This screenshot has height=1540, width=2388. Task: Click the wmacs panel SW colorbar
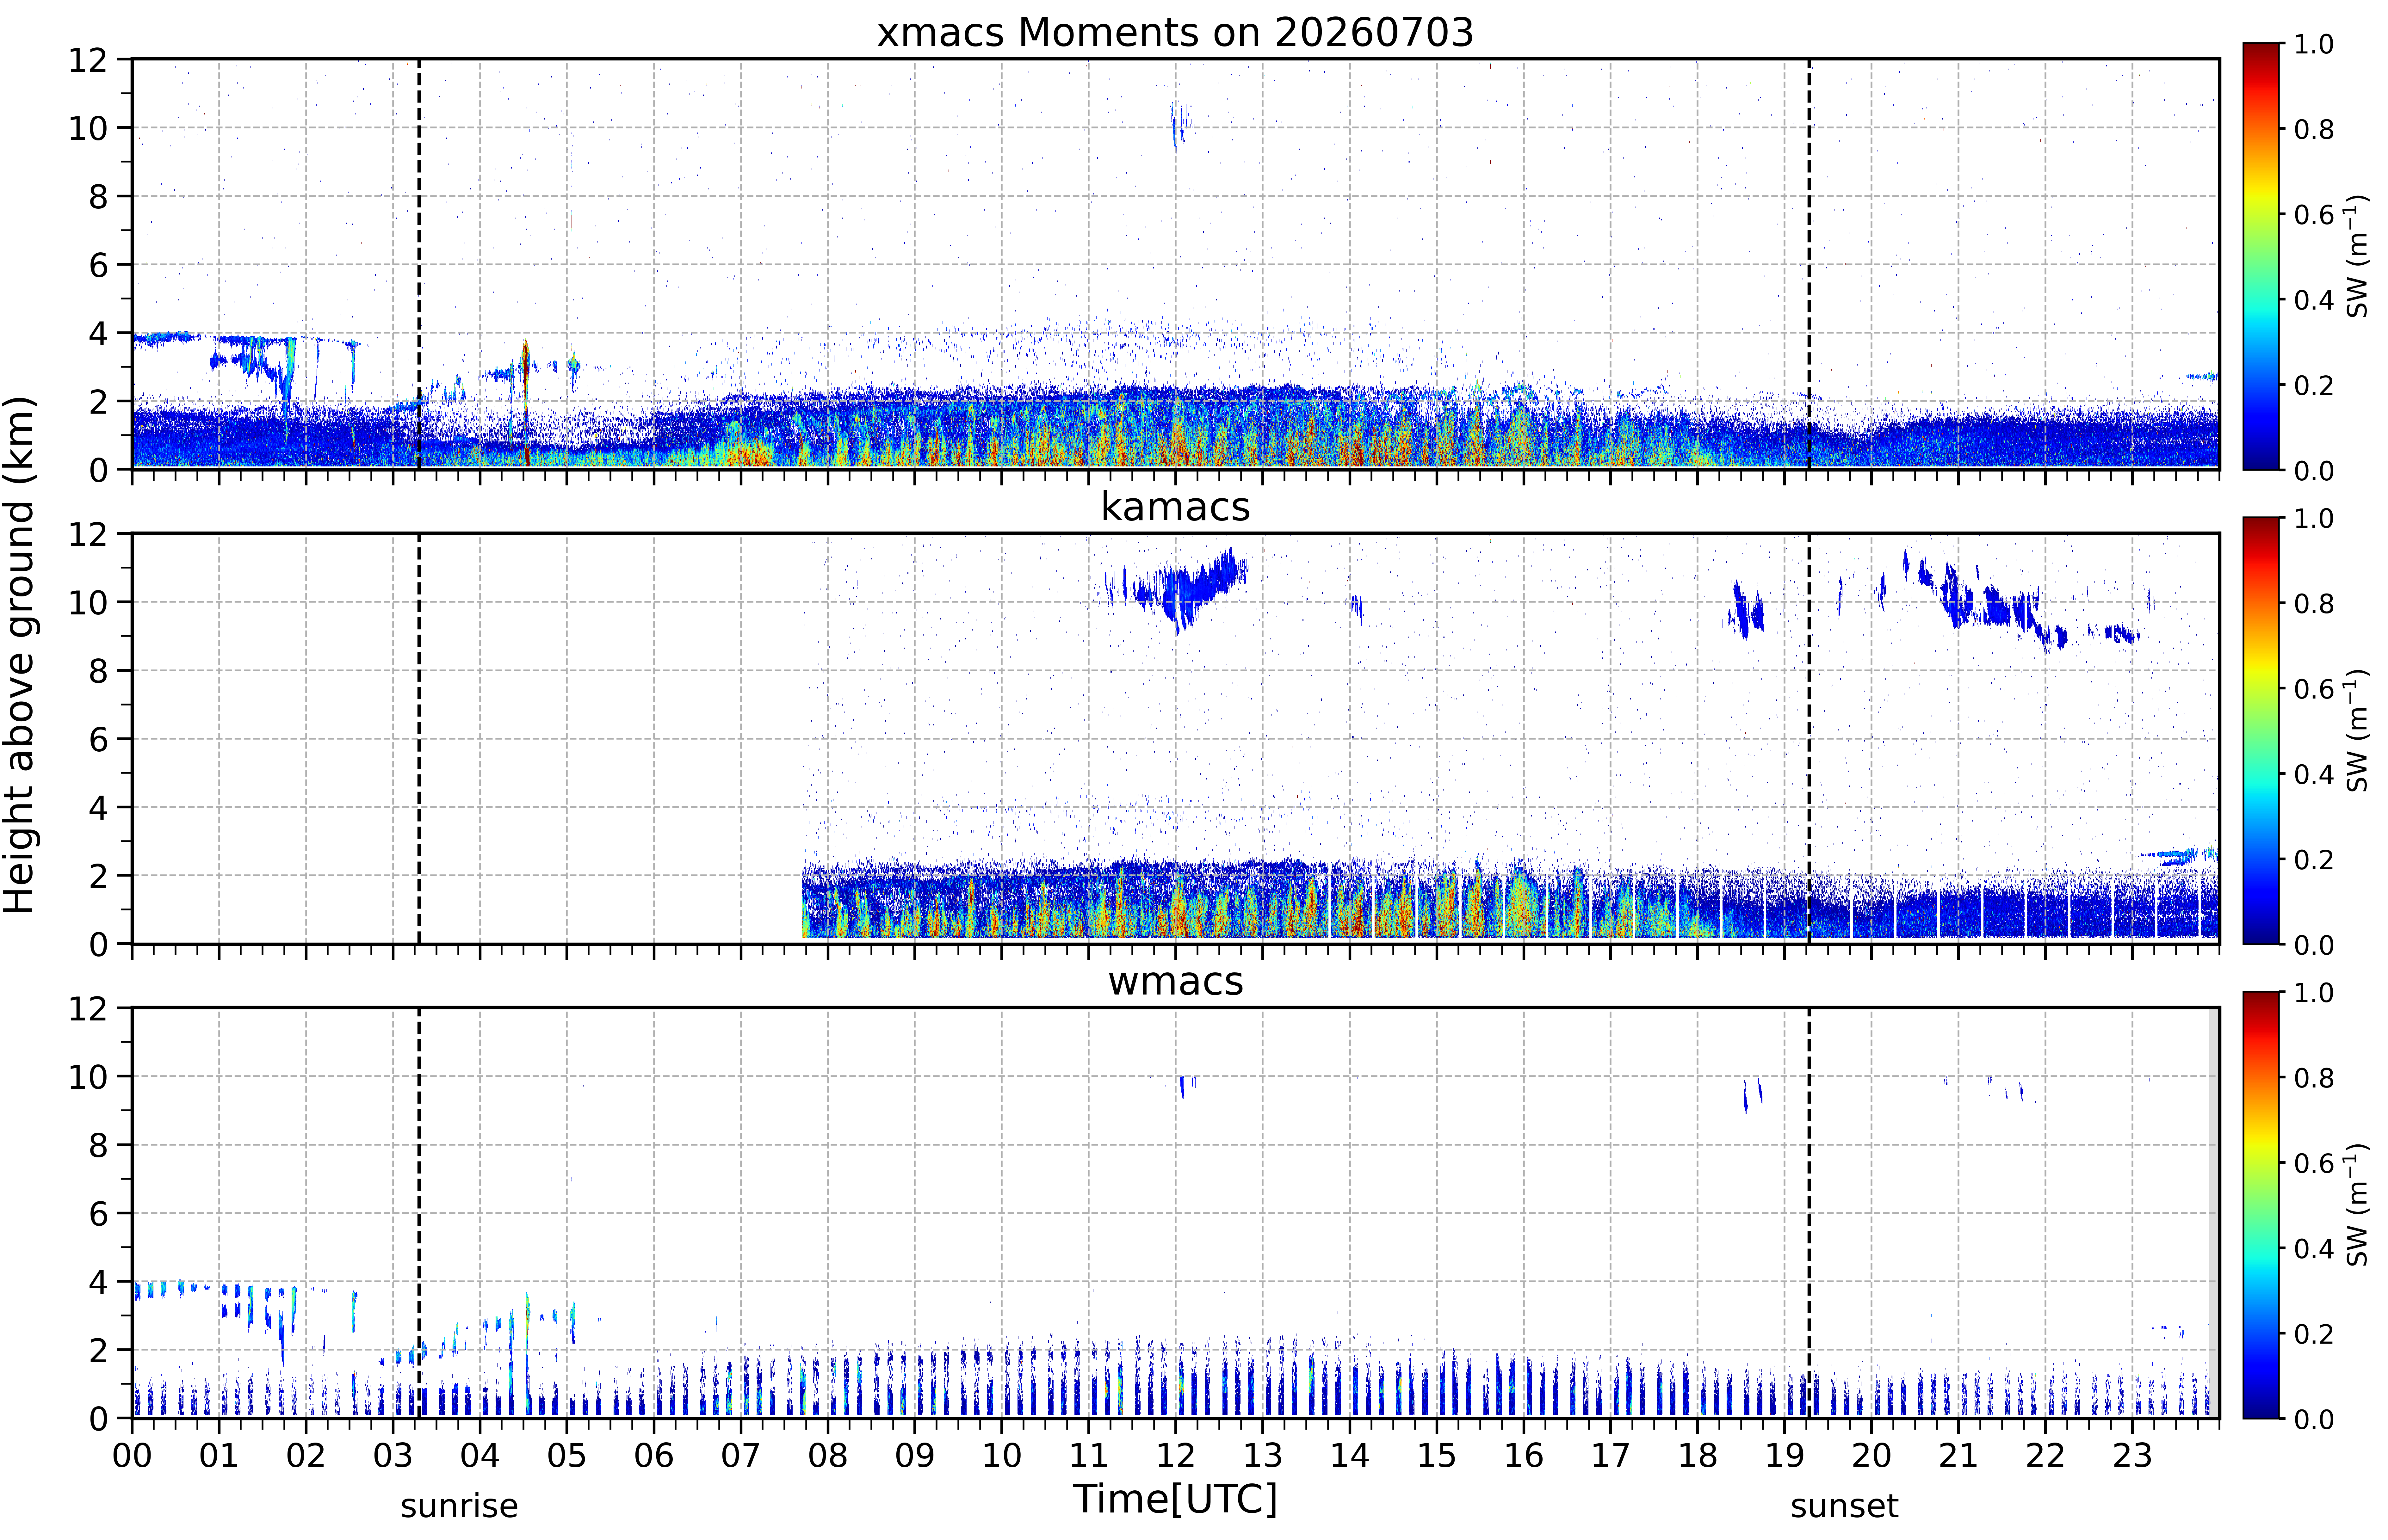pyautogui.click(x=2261, y=1205)
